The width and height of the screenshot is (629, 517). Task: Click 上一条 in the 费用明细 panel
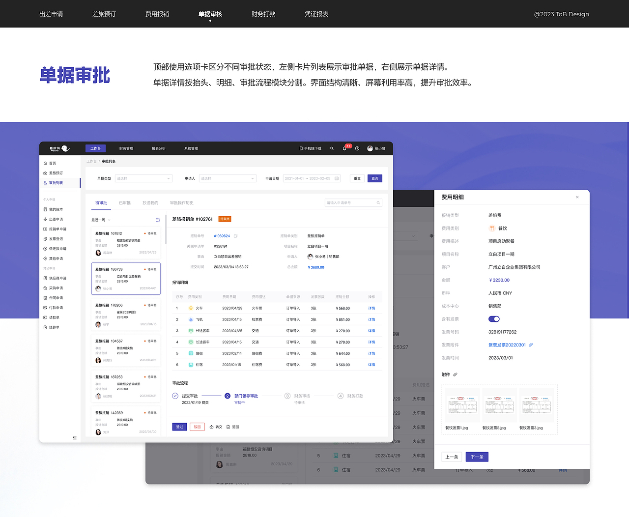452,457
